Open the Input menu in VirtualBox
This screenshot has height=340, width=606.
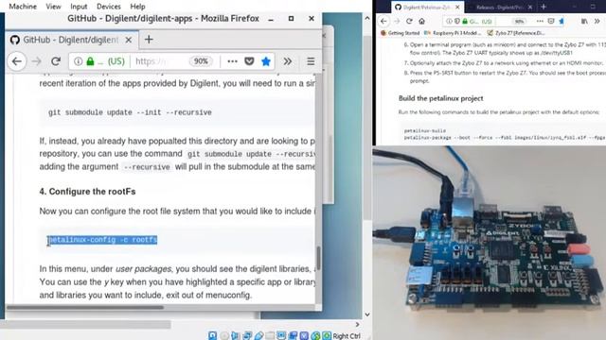click(79, 7)
